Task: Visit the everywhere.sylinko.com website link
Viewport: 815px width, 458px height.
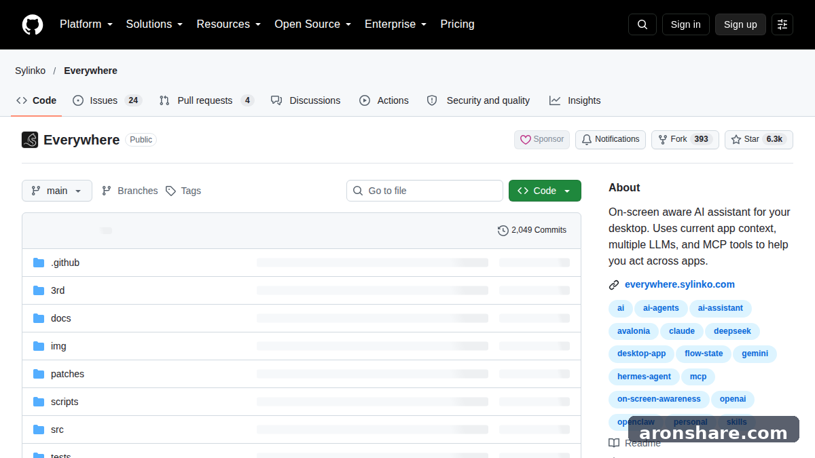Action: point(680,284)
